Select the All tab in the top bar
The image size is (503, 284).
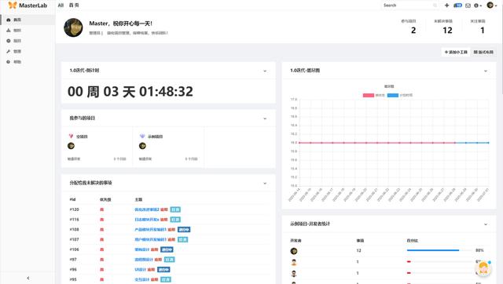pos(61,5)
